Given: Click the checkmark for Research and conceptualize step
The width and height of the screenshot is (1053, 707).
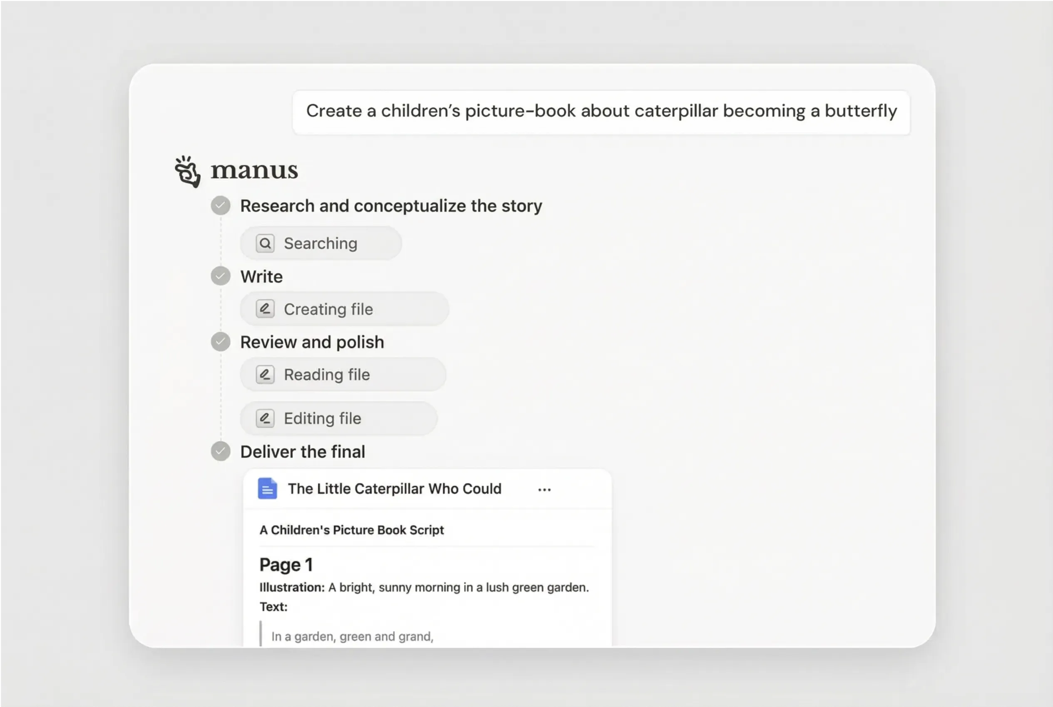Looking at the screenshot, I should click(x=221, y=206).
